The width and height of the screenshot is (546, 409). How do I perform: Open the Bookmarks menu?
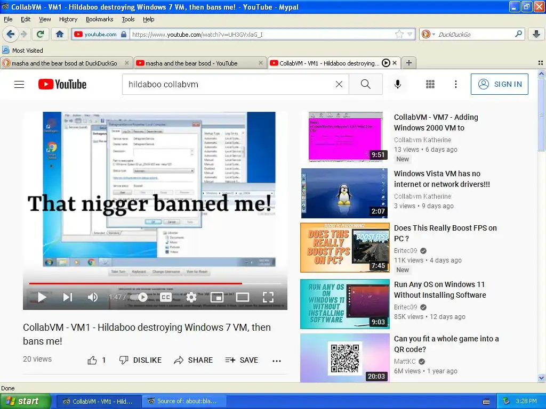[99, 19]
